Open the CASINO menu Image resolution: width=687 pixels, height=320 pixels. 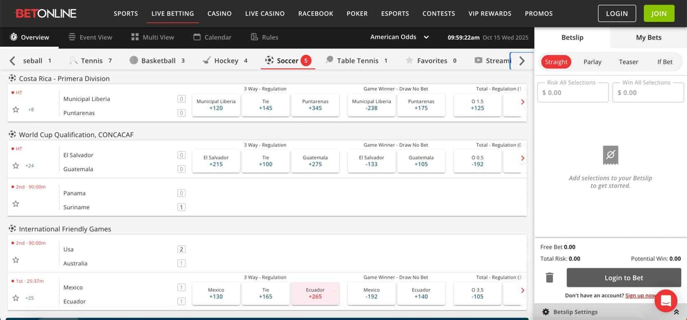click(219, 13)
